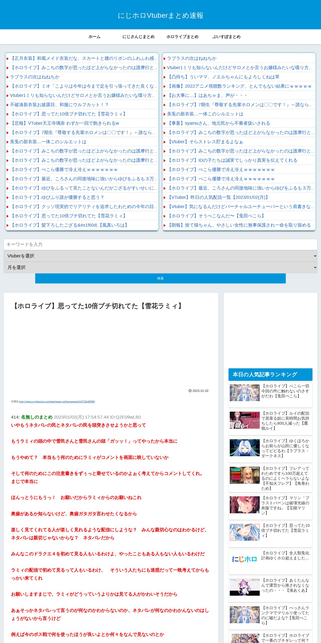Open IDの子たちは誠実でしっかり真実を伝えてくれる link
The height and width of the screenshot is (643, 321).
[232, 160]
